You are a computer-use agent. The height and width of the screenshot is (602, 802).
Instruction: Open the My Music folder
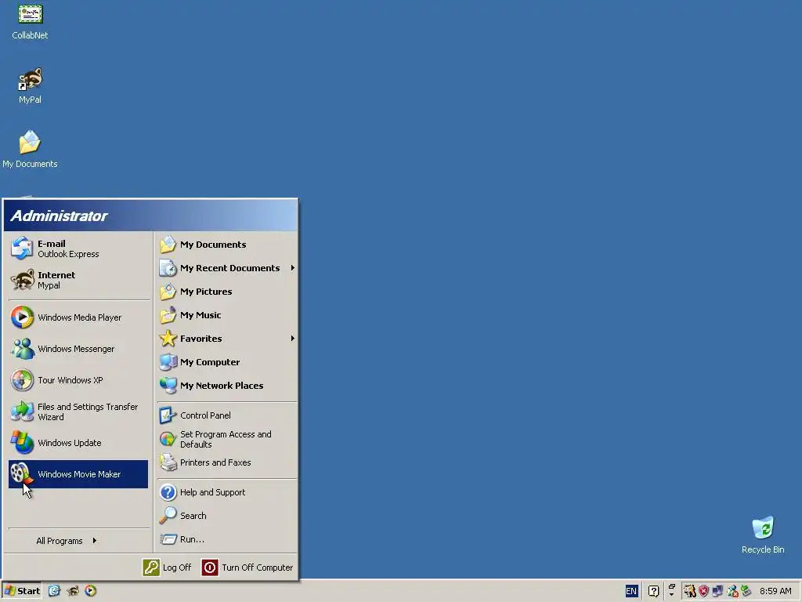(x=227, y=315)
